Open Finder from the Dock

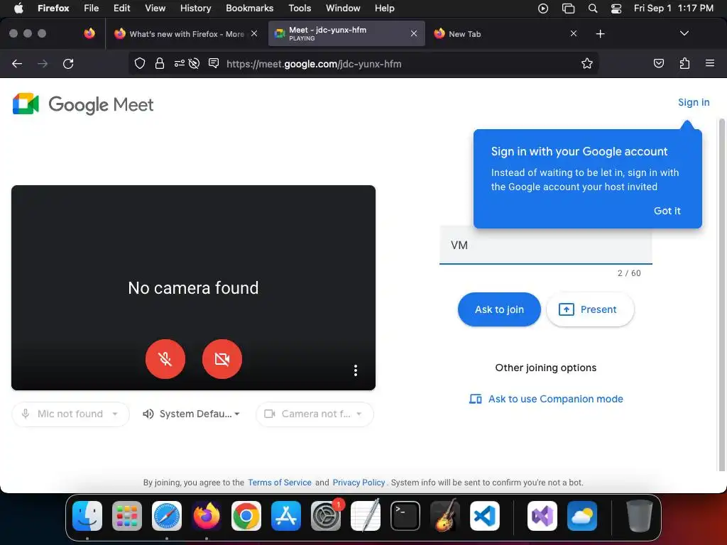coord(87,516)
